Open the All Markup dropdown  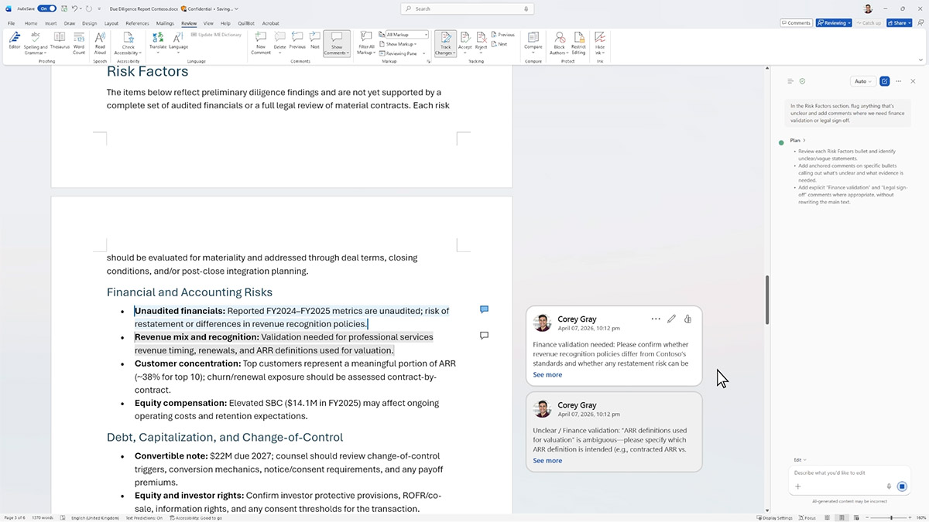click(407, 35)
